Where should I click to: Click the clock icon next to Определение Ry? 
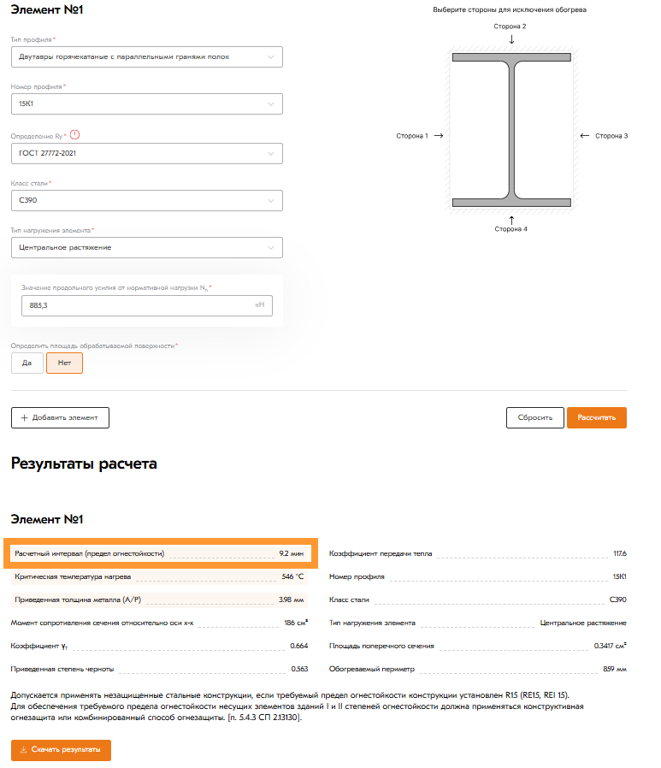click(x=74, y=135)
